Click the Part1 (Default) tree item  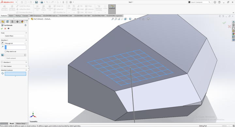(41, 19)
